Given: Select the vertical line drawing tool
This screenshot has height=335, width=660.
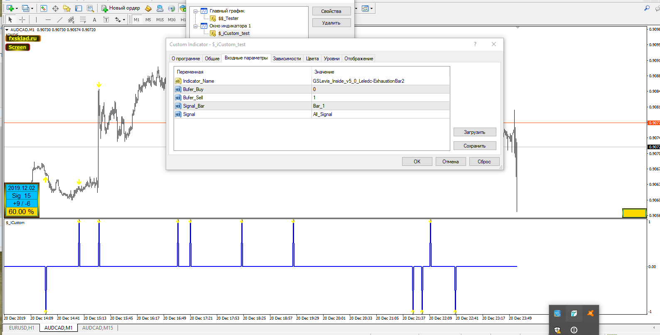Looking at the screenshot, I should pos(37,20).
